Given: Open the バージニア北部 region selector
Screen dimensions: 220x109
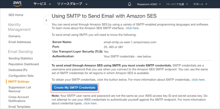Looking at the screenshot, I should 177,4.
